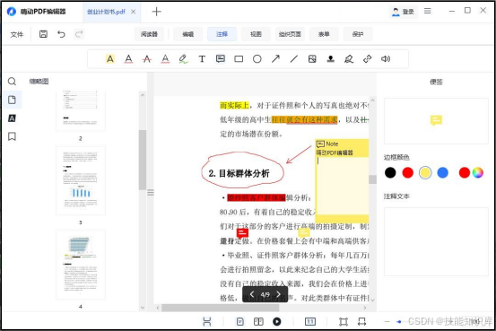The height and width of the screenshot is (331, 496).
Task: Click the fit page icon
Action: (x=344, y=321)
